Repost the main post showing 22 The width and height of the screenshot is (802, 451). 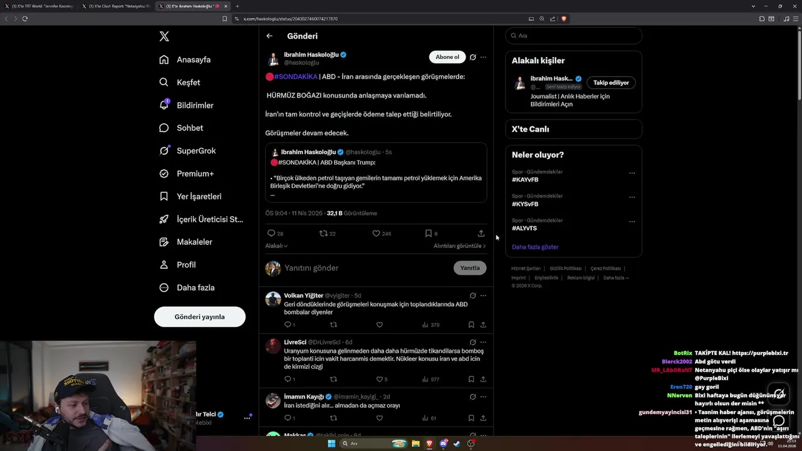pos(328,233)
